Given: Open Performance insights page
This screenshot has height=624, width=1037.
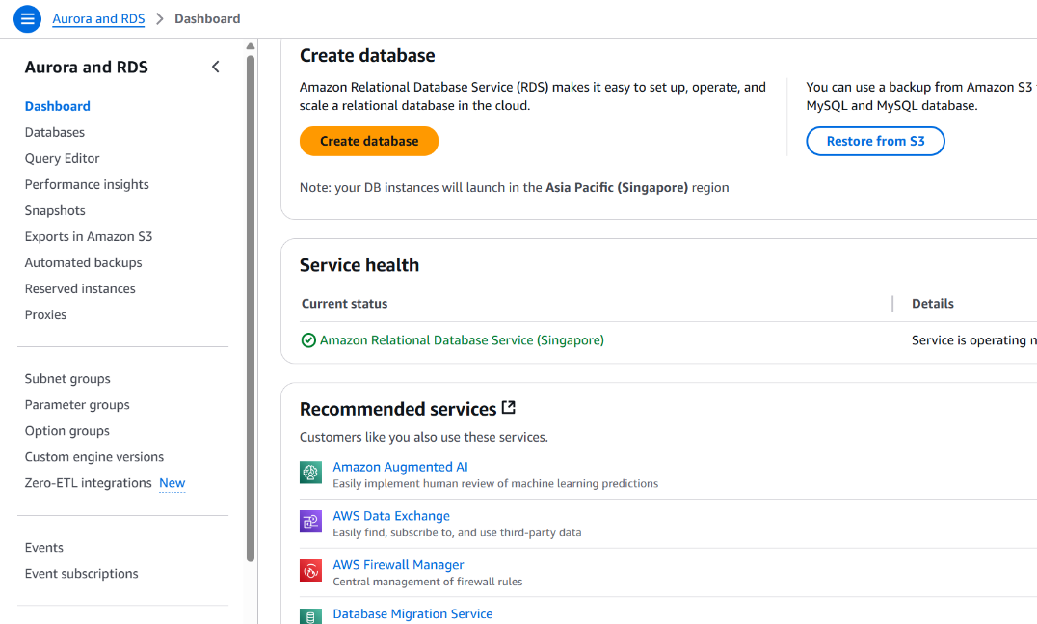Looking at the screenshot, I should coord(87,184).
